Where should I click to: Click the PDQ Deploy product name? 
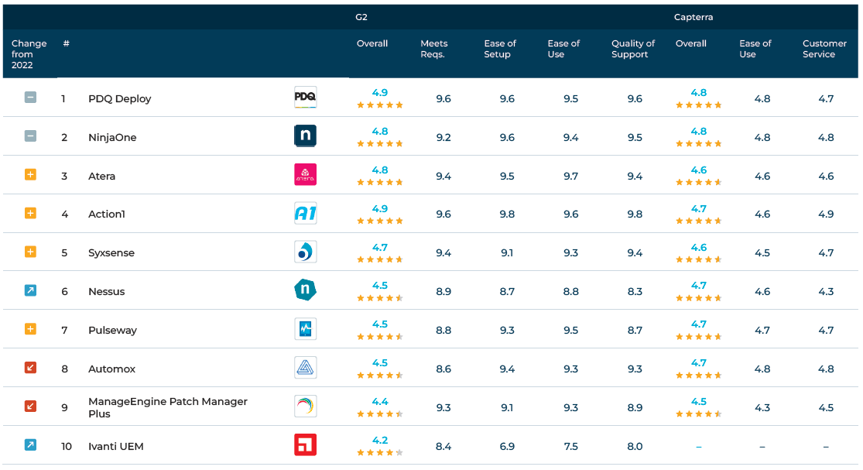(119, 98)
